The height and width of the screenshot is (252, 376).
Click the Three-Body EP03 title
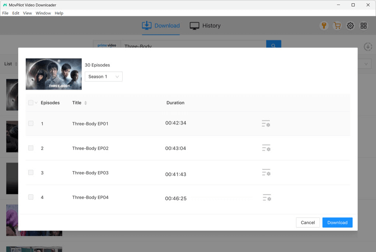point(90,173)
